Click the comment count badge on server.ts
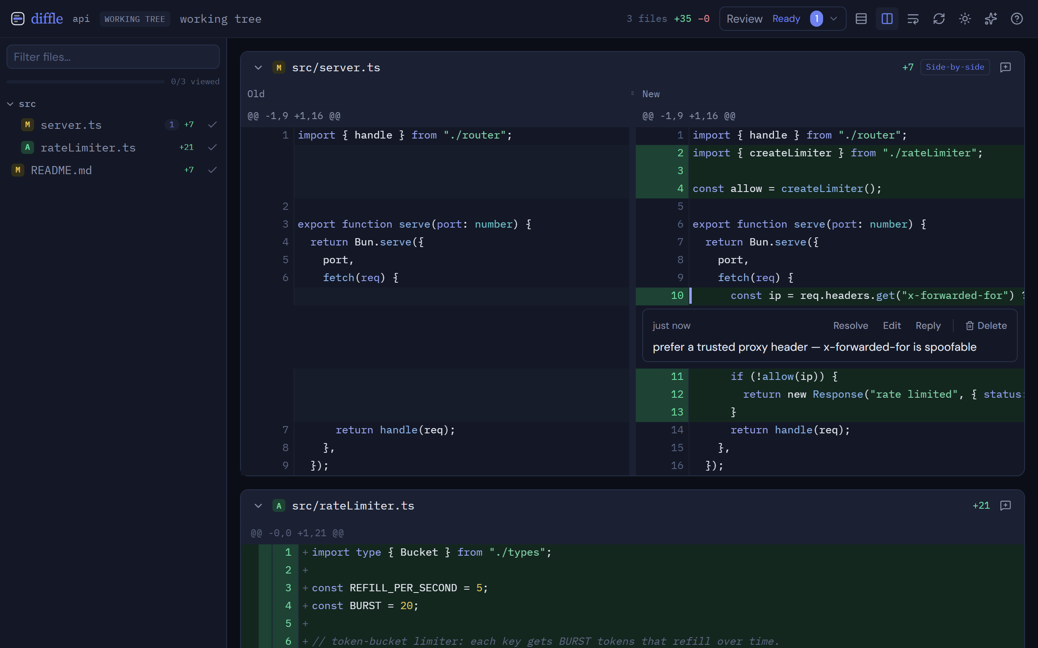Viewport: 1038px width, 648px height. 172,125
